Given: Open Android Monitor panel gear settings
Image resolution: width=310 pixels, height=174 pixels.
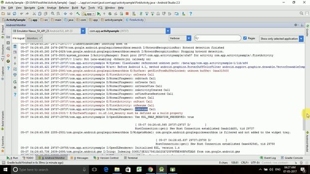Looking at the screenshot, I should pyautogui.click(x=296, y=25).
